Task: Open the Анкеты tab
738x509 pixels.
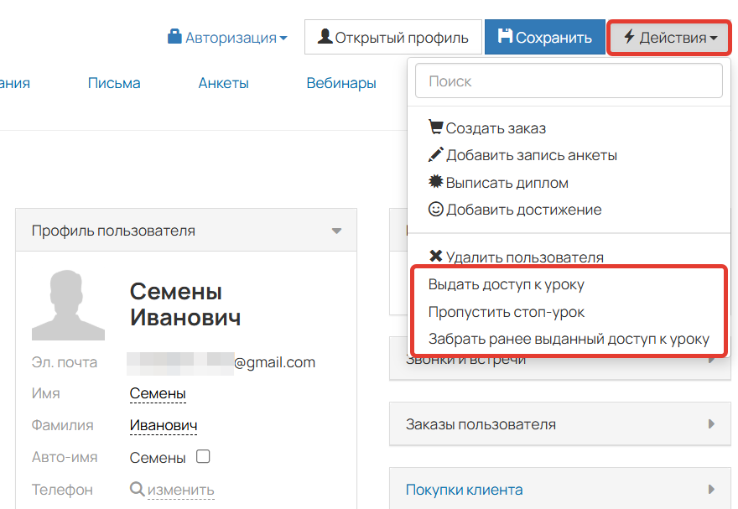Action: 223,82
